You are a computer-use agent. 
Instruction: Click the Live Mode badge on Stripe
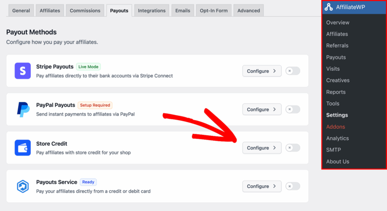[88, 67]
